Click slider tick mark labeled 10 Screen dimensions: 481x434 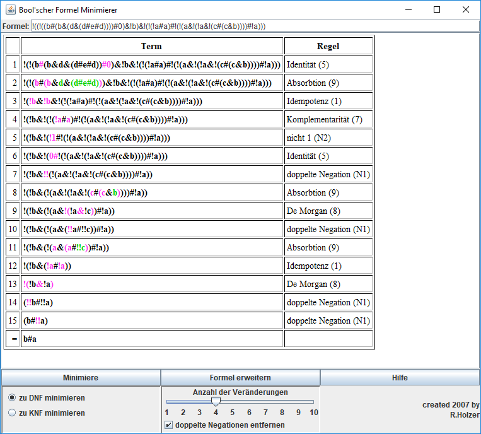pos(313,412)
